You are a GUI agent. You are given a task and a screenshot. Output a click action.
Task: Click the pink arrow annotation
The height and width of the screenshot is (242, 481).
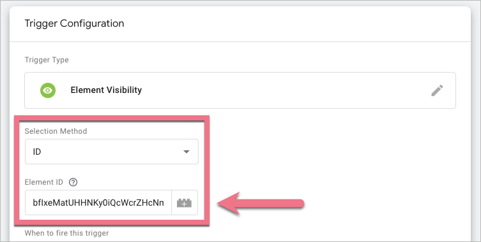point(261,203)
